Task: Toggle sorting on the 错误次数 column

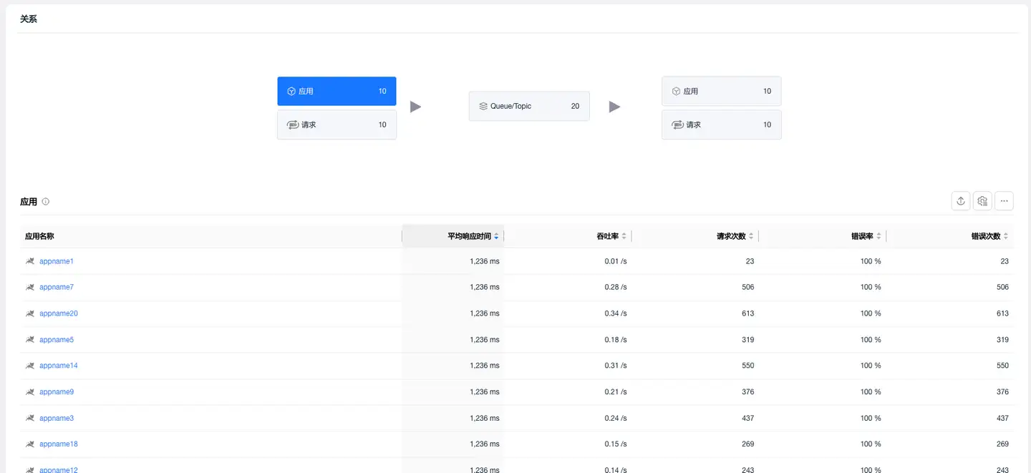Action: [x=1006, y=235]
